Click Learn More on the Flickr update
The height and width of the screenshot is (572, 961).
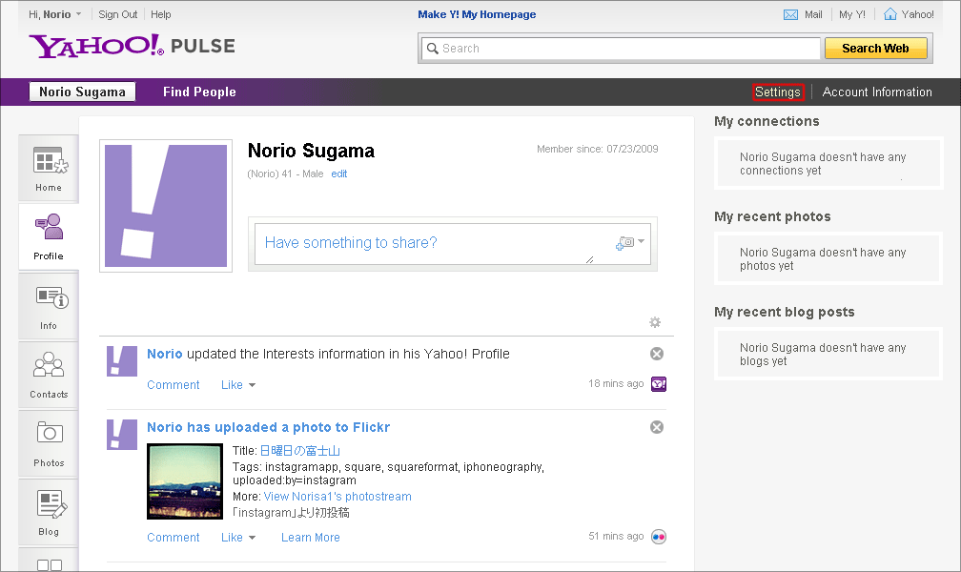point(311,538)
